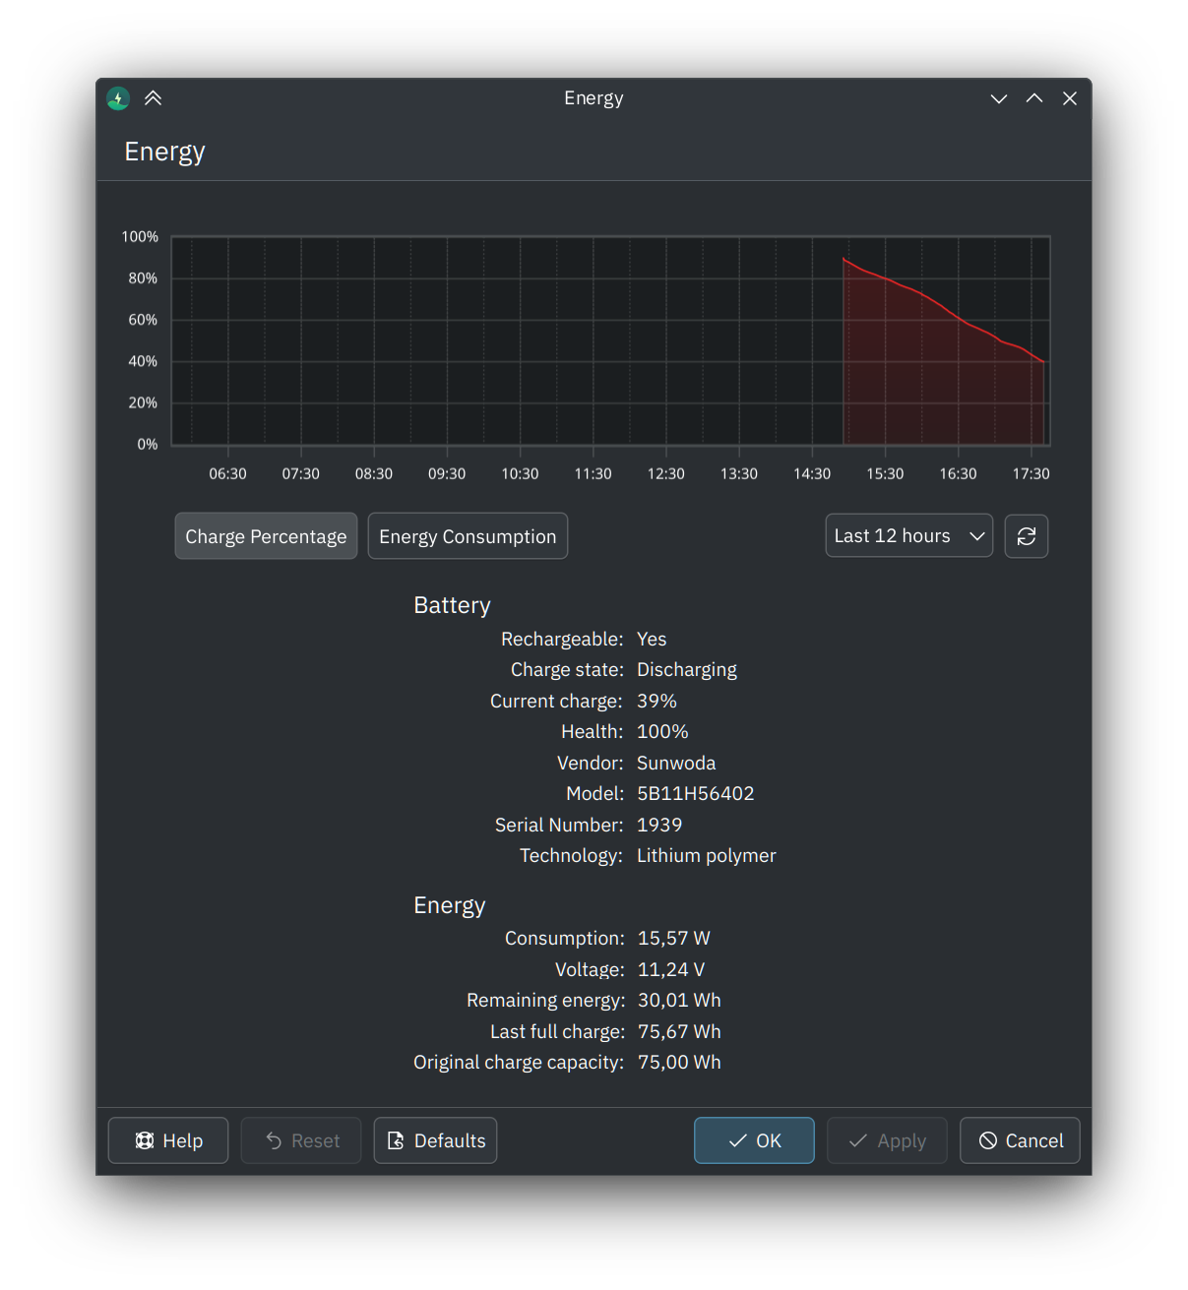
Task: Show the Energy Consumption graph
Action: point(468,536)
